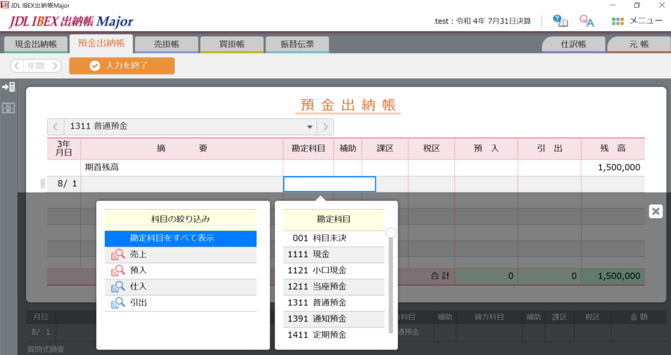This screenshot has width=671, height=355.
Task: Click the JDL IBEX出納帳 title bar app icon
Action: coord(5,5)
